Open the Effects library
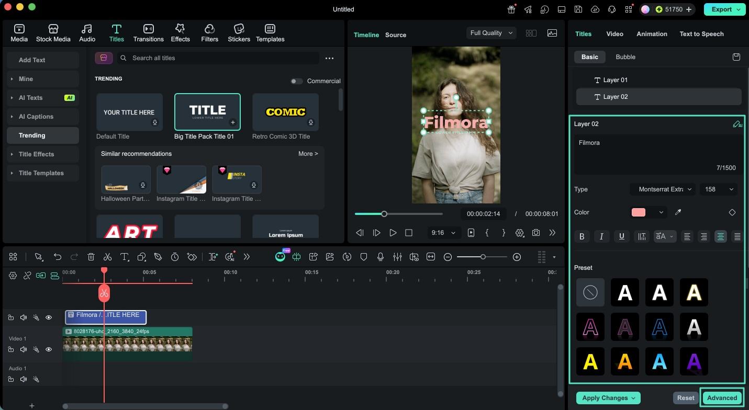749x410 pixels. pyautogui.click(x=180, y=33)
